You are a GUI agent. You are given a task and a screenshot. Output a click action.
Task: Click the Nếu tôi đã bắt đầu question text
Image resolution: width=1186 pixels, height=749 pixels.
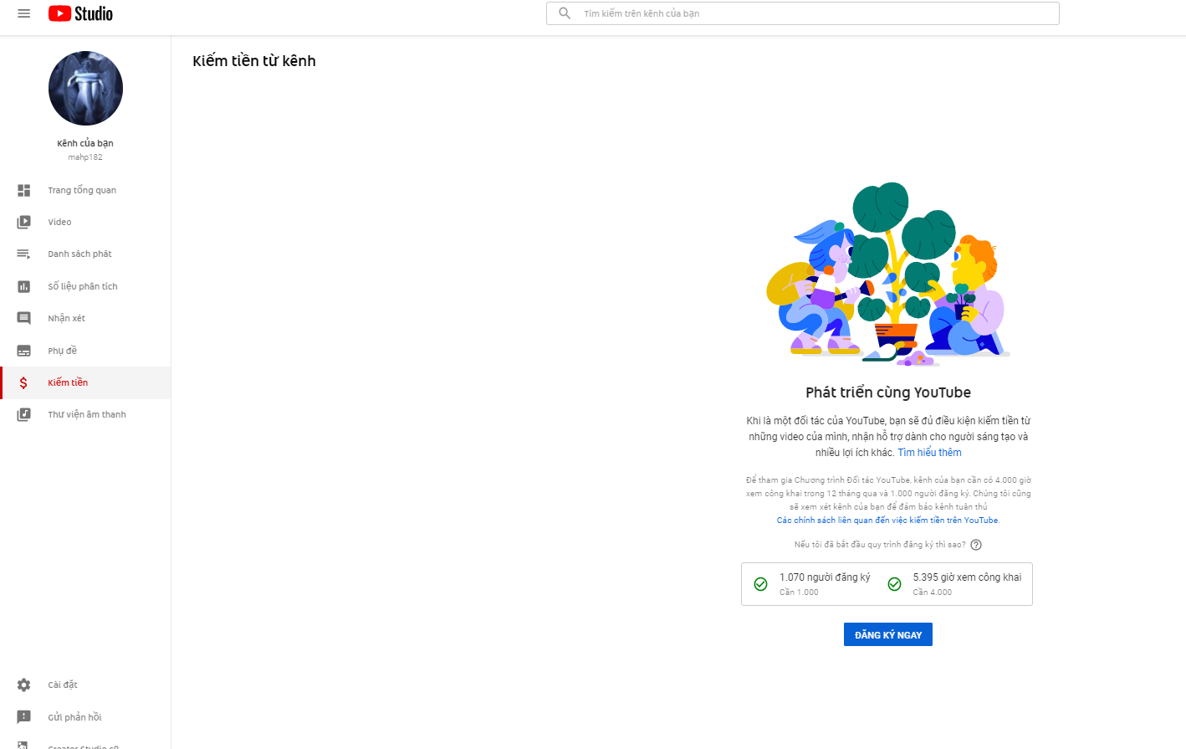click(x=880, y=545)
